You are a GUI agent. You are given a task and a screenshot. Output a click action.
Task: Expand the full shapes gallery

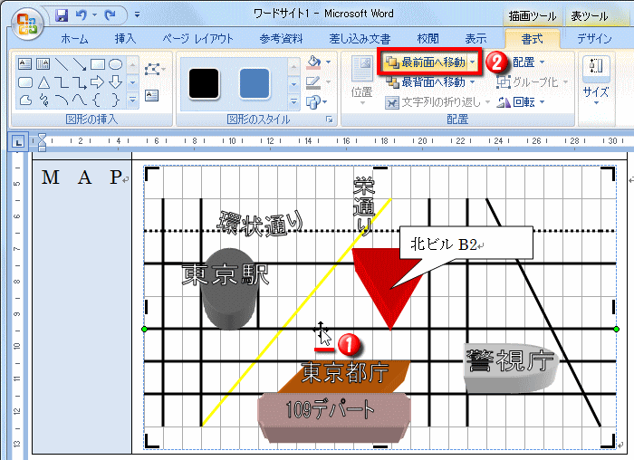point(132,100)
